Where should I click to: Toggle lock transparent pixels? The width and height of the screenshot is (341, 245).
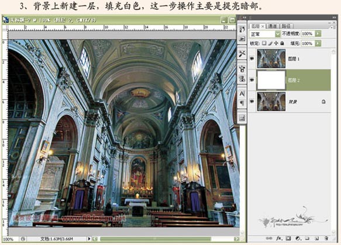coord(264,43)
